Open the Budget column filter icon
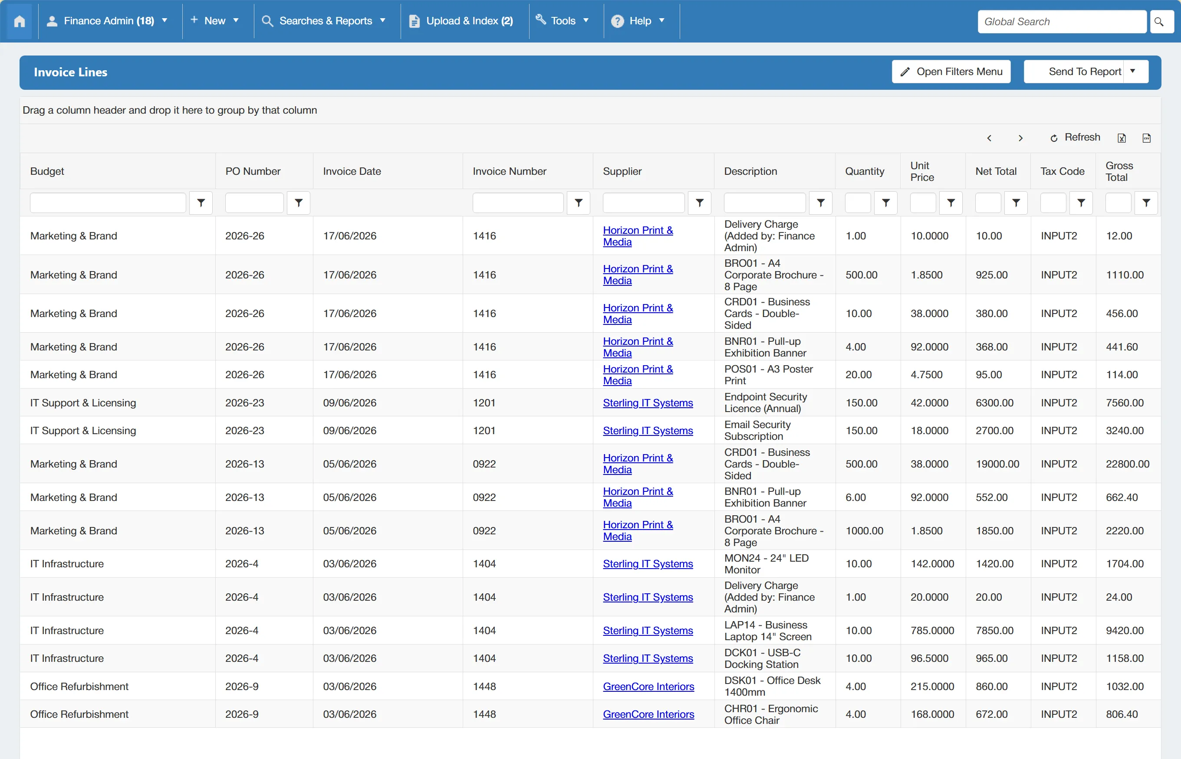This screenshot has height=759, width=1181. (201, 203)
